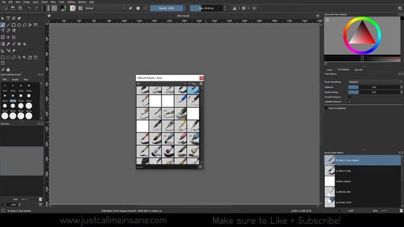The image size is (404, 227).
Task: Click the Brush Presets popup scrollbar
Action: (x=201, y=125)
